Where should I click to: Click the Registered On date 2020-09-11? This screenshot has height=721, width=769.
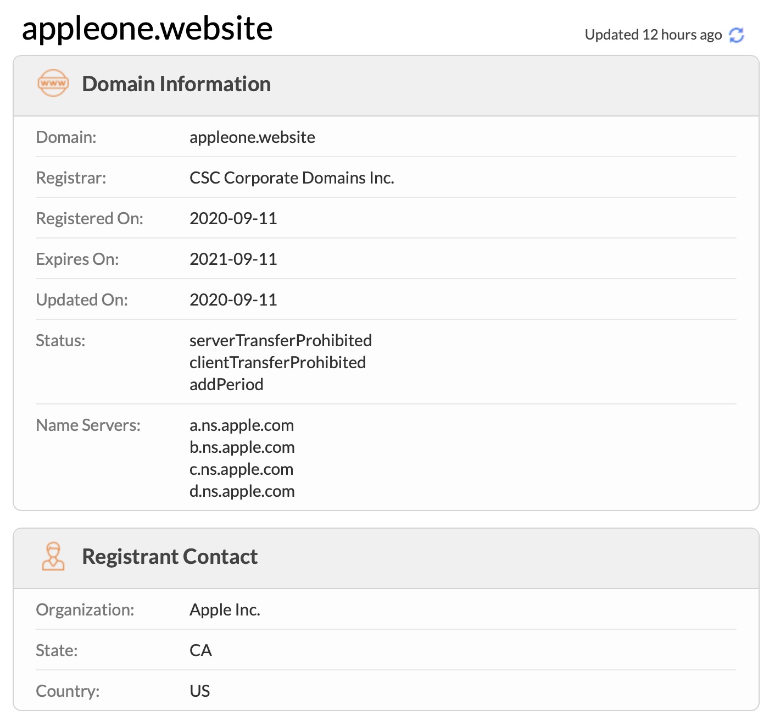coord(233,218)
